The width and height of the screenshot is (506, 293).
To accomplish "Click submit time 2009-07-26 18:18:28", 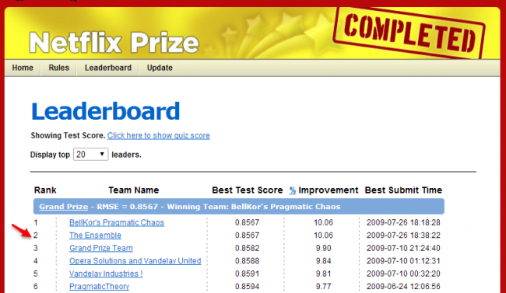I will 403,222.
